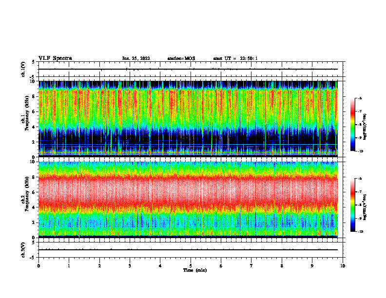The width and height of the screenshot is (386, 298).
Task: Click the 5 tick on the time axis
Action: pyautogui.click(x=191, y=266)
